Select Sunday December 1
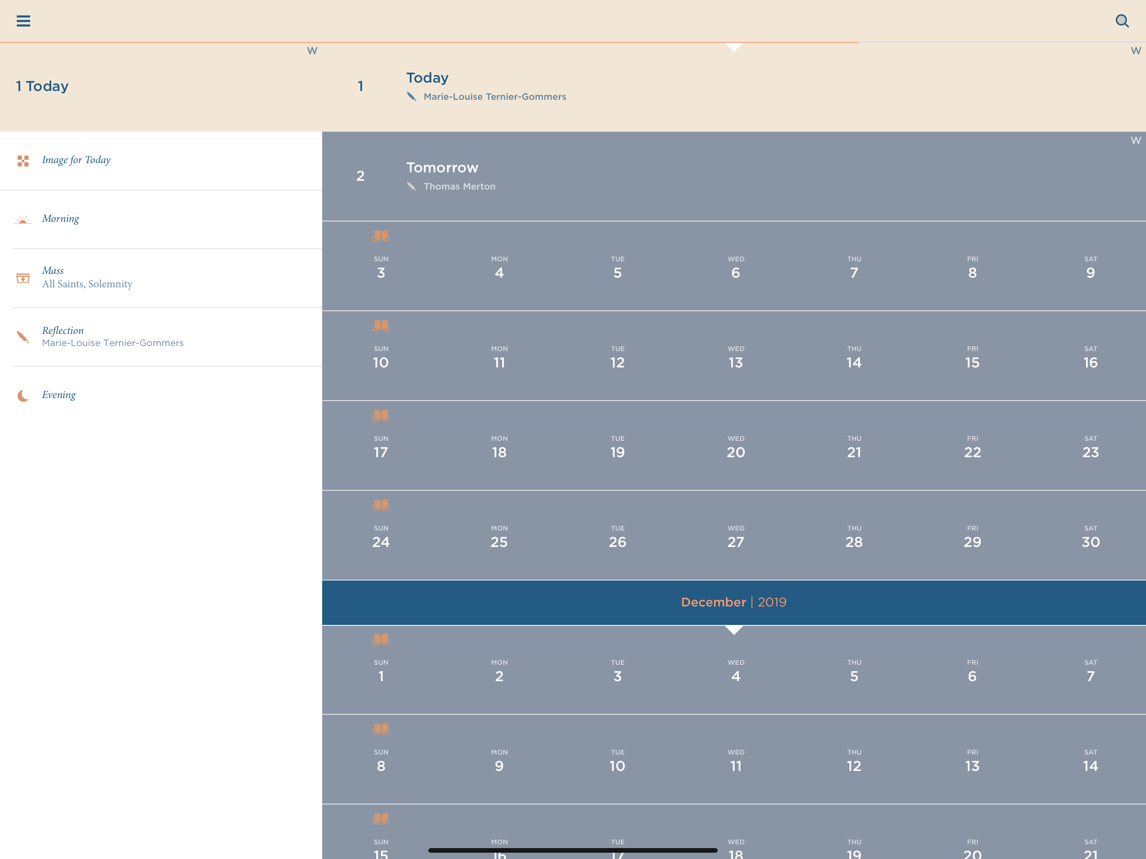Viewport: 1146px width, 859px height. [x=381, y=670]
